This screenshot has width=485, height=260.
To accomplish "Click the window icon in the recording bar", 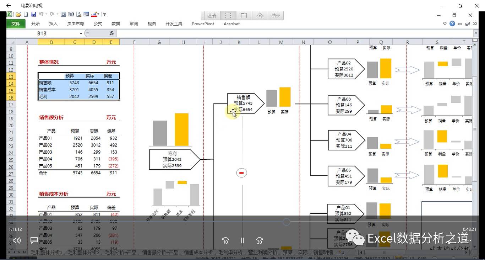I will coord(244,16).
